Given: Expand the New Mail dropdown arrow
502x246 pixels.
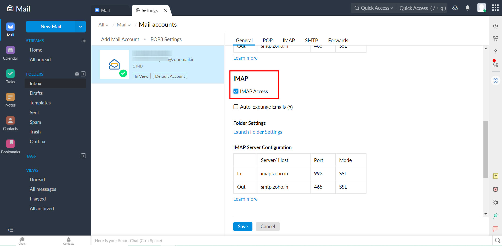Looking at the screenshot, I should point(80,26).
